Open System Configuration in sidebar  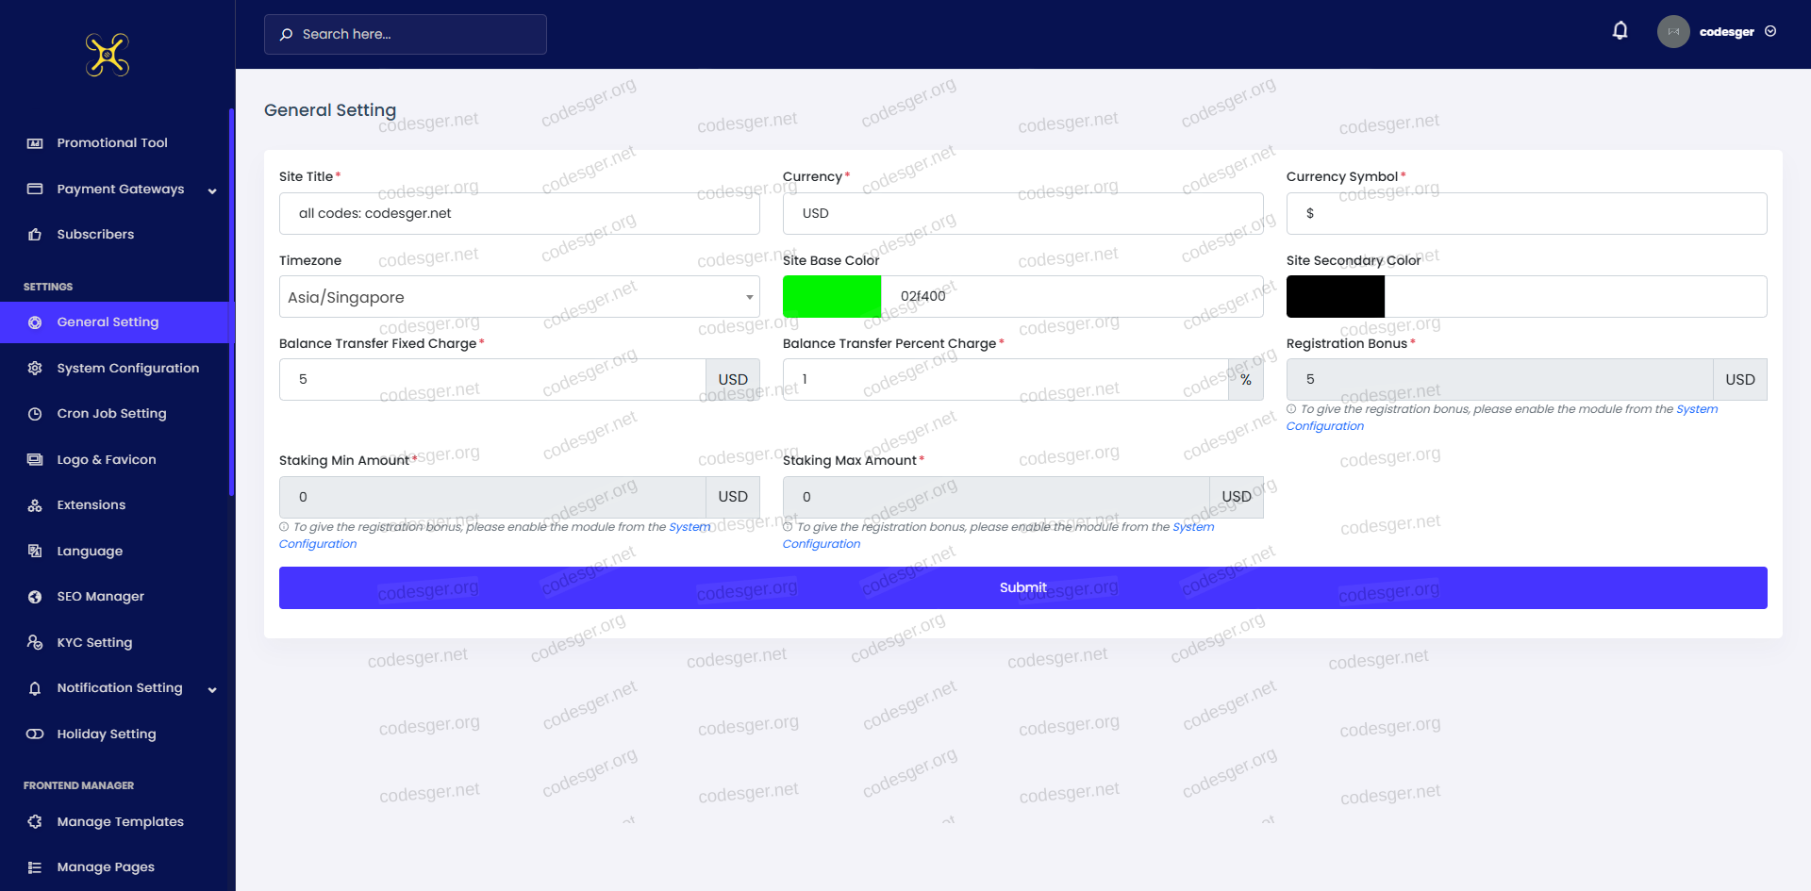pyautogui.click(x=127, y=369)
